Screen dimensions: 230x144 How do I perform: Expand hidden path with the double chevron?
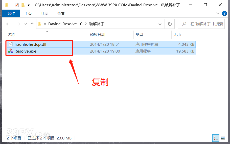point(45,24)
